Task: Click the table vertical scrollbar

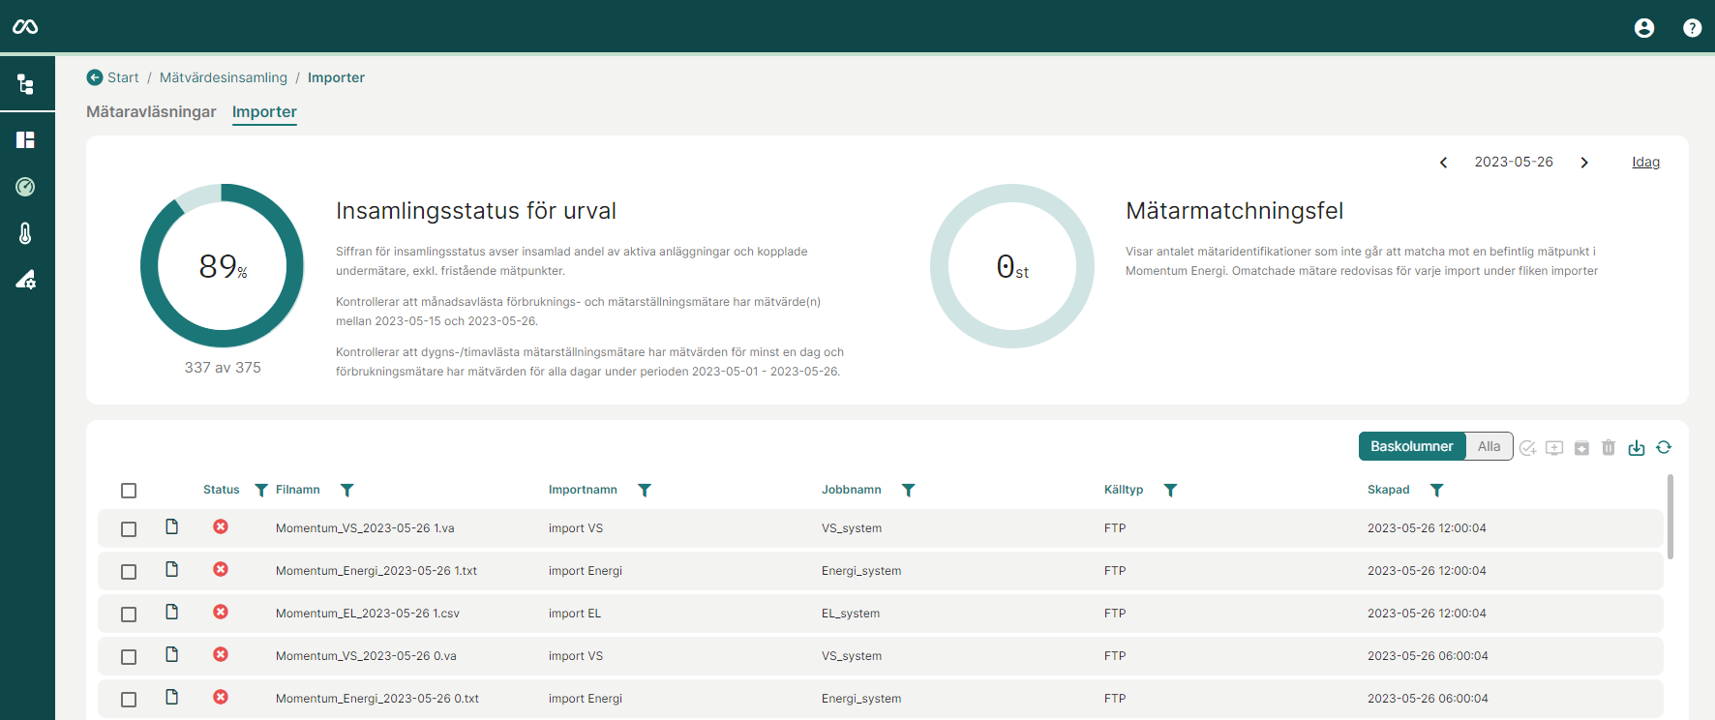Action: 1670,517
